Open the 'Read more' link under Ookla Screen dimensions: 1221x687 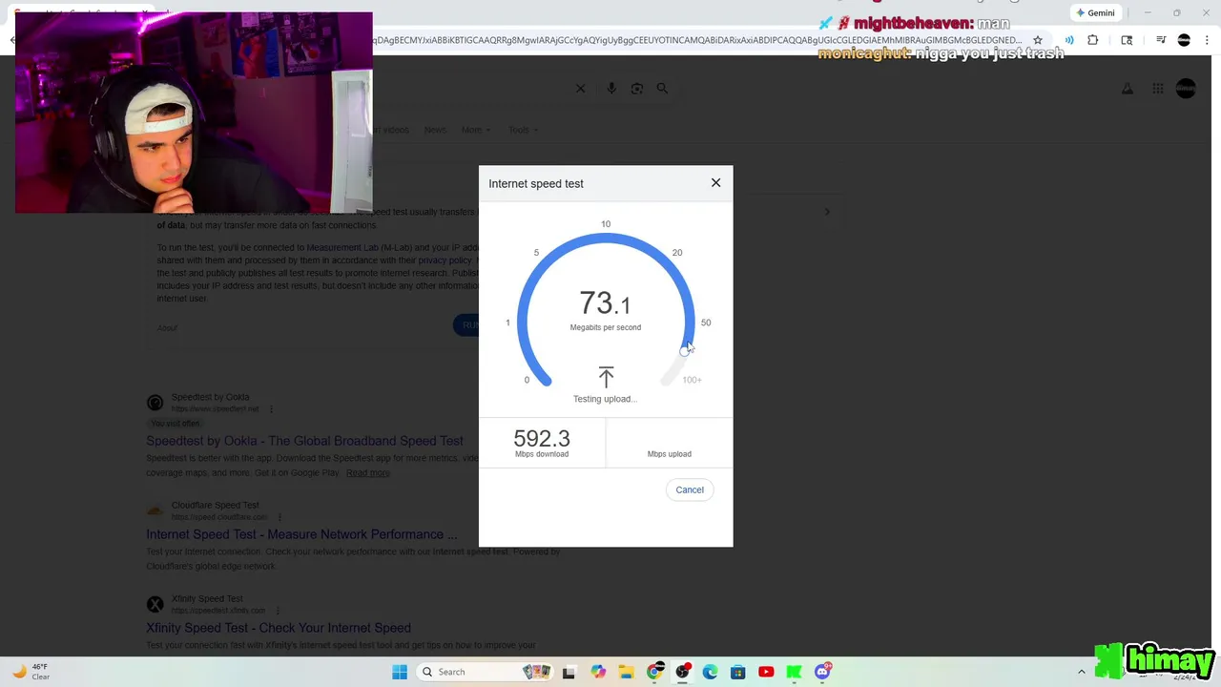tap(368, 472)
